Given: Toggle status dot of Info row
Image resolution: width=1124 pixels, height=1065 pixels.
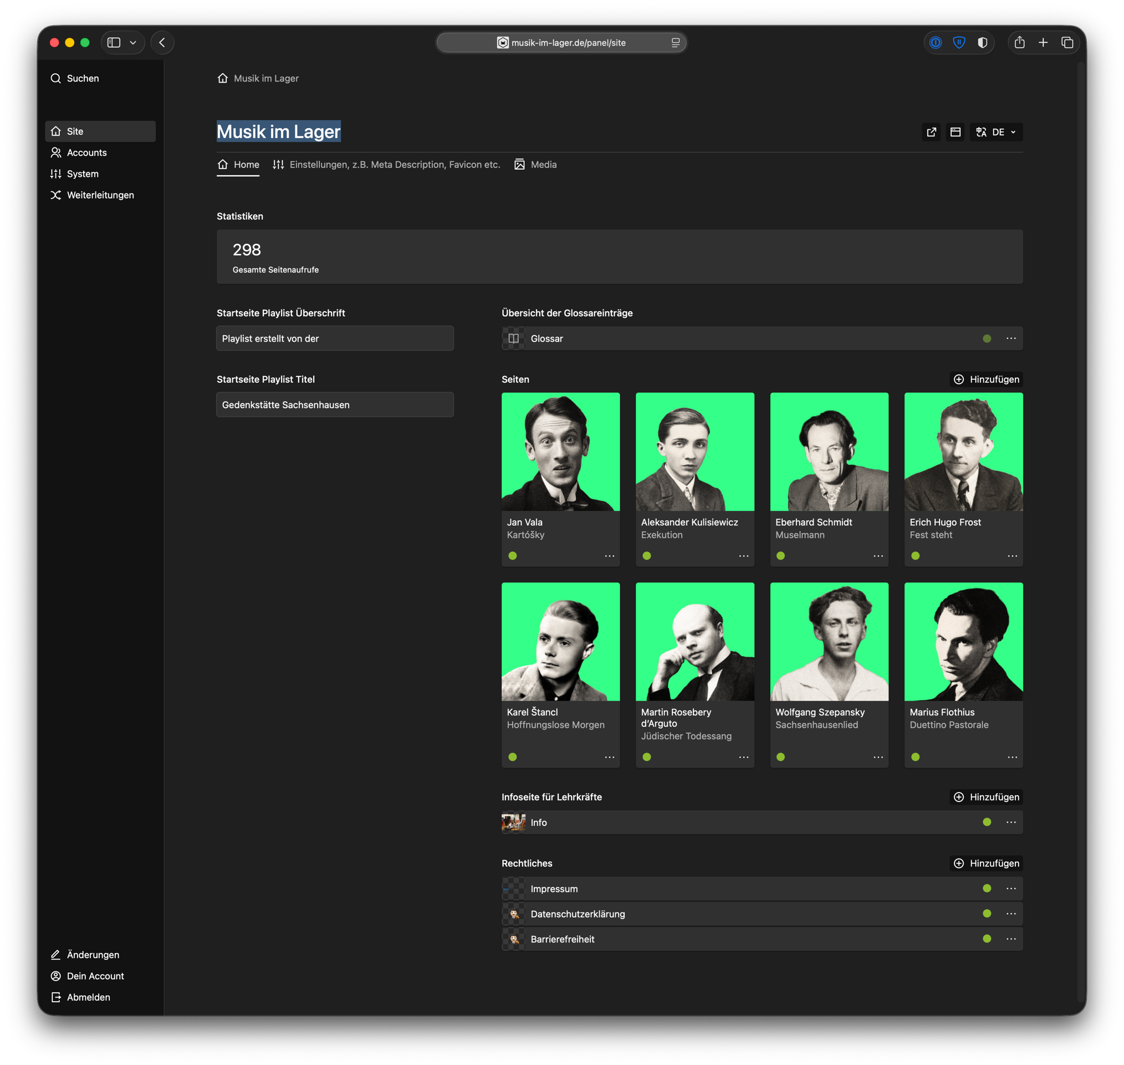Looking at the screenshot, I should pyautogui.click(x=987, y=822).
